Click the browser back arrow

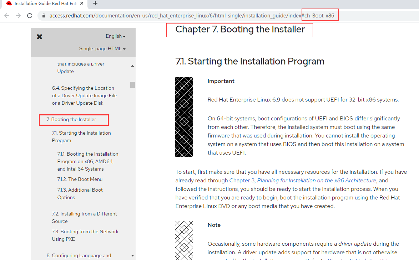(x=7, y=16)
